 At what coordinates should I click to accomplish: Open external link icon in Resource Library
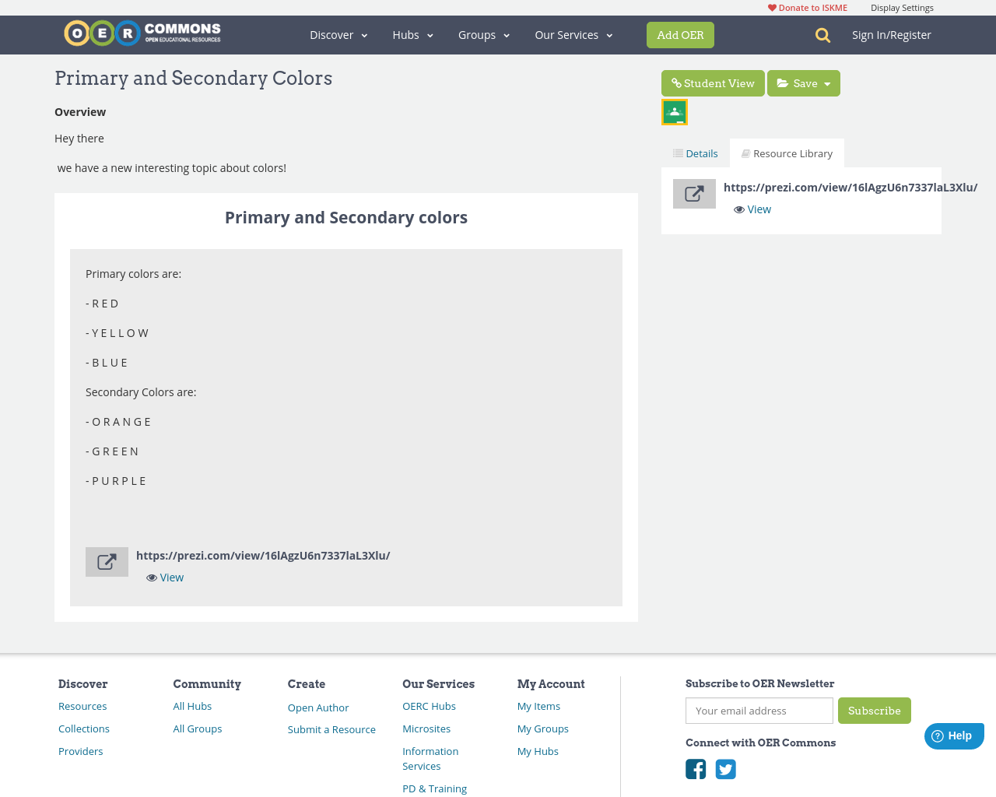click(x=694, y=191)
